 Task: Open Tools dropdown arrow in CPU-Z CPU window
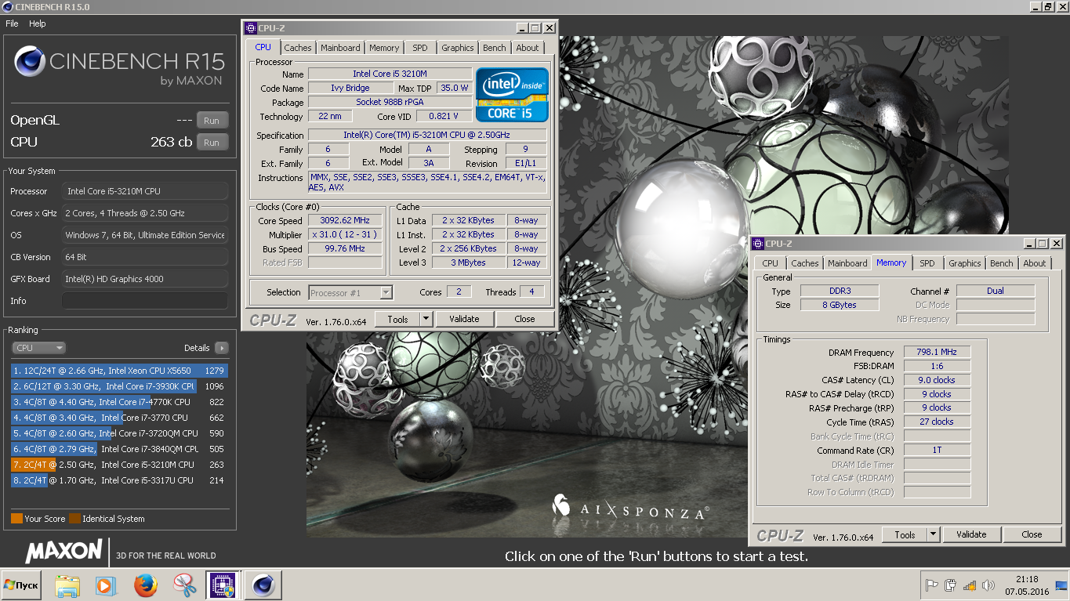tap(426, 319)
